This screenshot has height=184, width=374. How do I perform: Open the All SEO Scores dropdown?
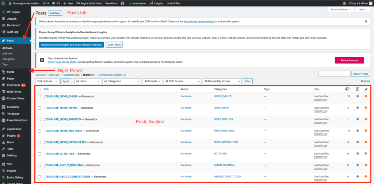(183, 81)
